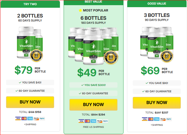Click Buy Now for the 2 bottles package
The width and height of the screenshot is (188, 135).
30,102
